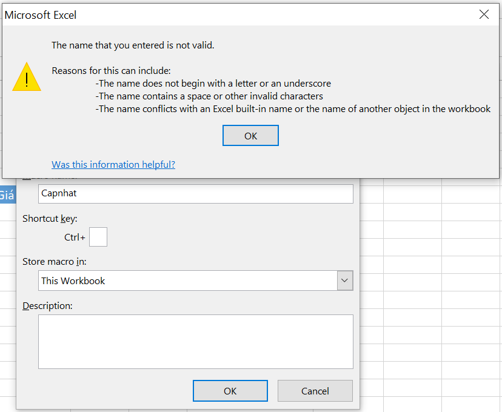Viewport: 502px width, 412px height.
Task: Confirm Record Macro dialog with OK button
Action: coord(230,391)
